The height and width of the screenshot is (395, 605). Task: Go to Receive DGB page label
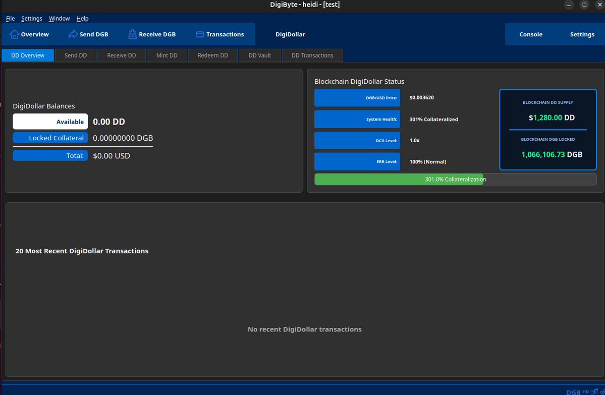157,34
